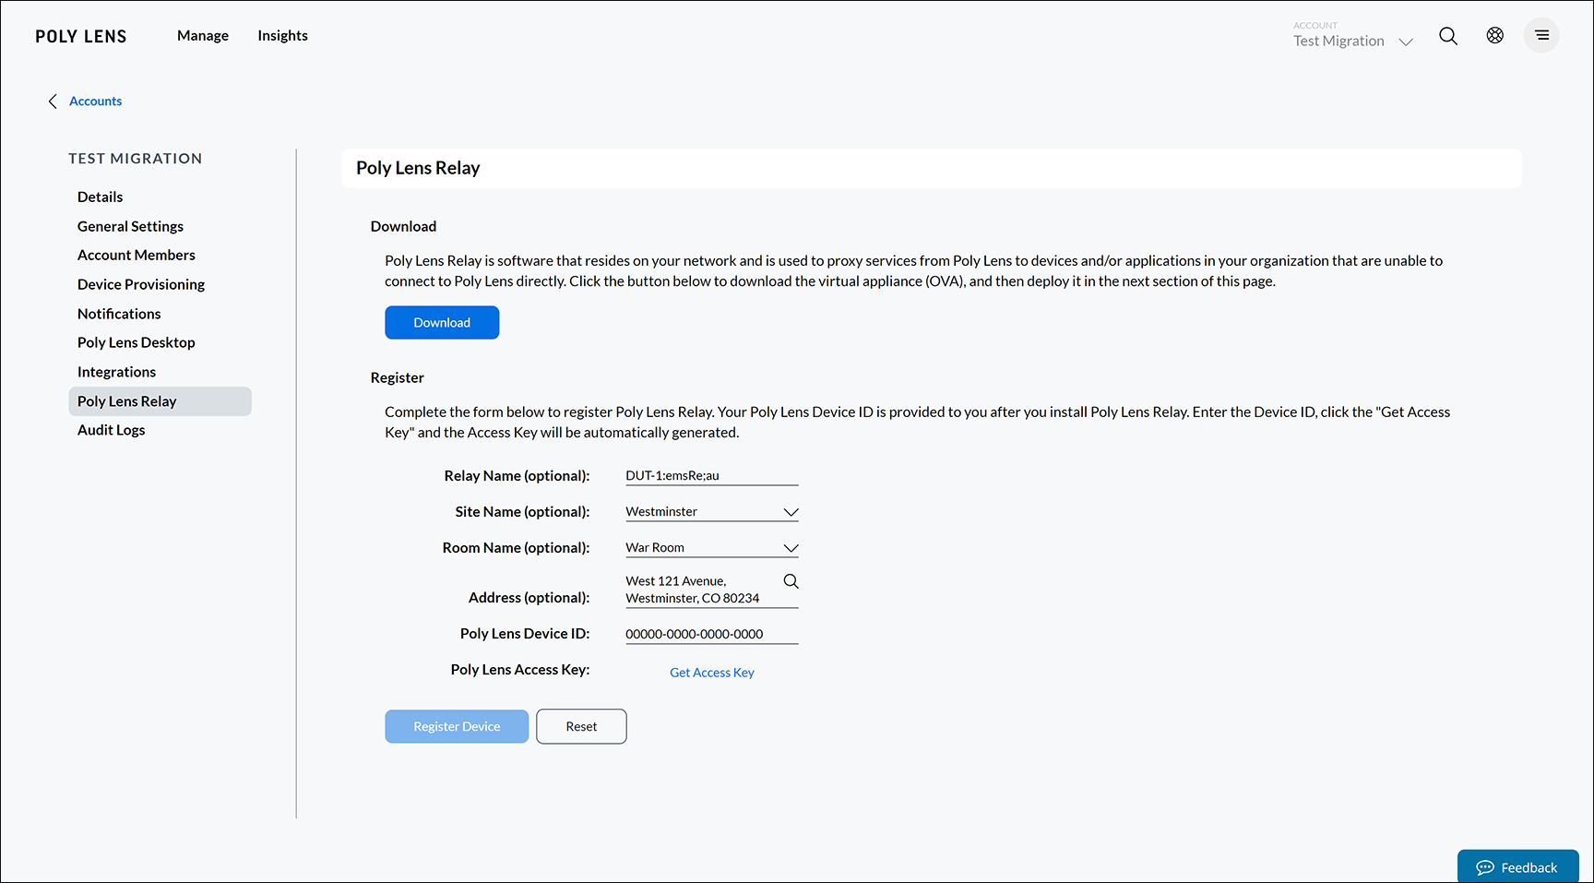
Task: Expand the Site Name dropdown
Action: pyautogui.click(x=791, y=512)
